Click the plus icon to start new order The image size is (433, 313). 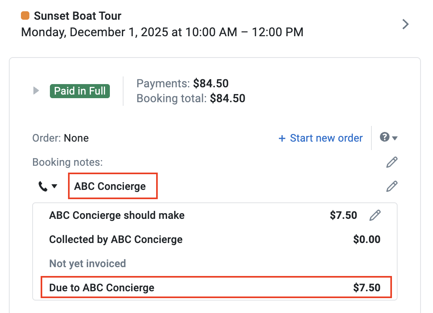(282, 138)
